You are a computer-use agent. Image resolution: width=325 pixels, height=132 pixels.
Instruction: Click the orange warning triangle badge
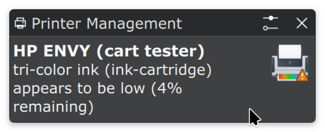302,76
